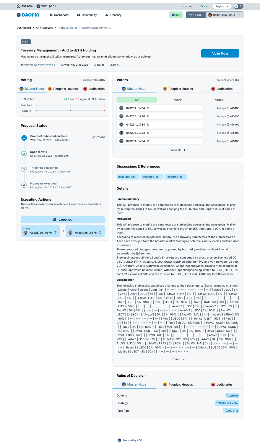Select the Against filter in Voters

point(178,100)
